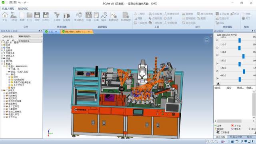Switch to the 在线考试 ribbon tab
256x144 pixels.
(x=23, y=8)
